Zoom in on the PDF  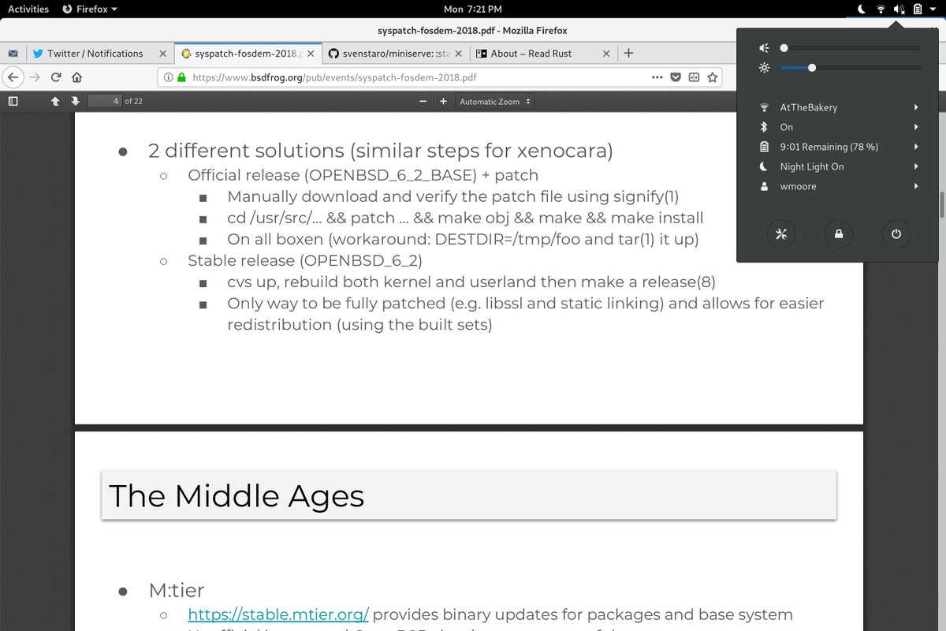(443, 101)
